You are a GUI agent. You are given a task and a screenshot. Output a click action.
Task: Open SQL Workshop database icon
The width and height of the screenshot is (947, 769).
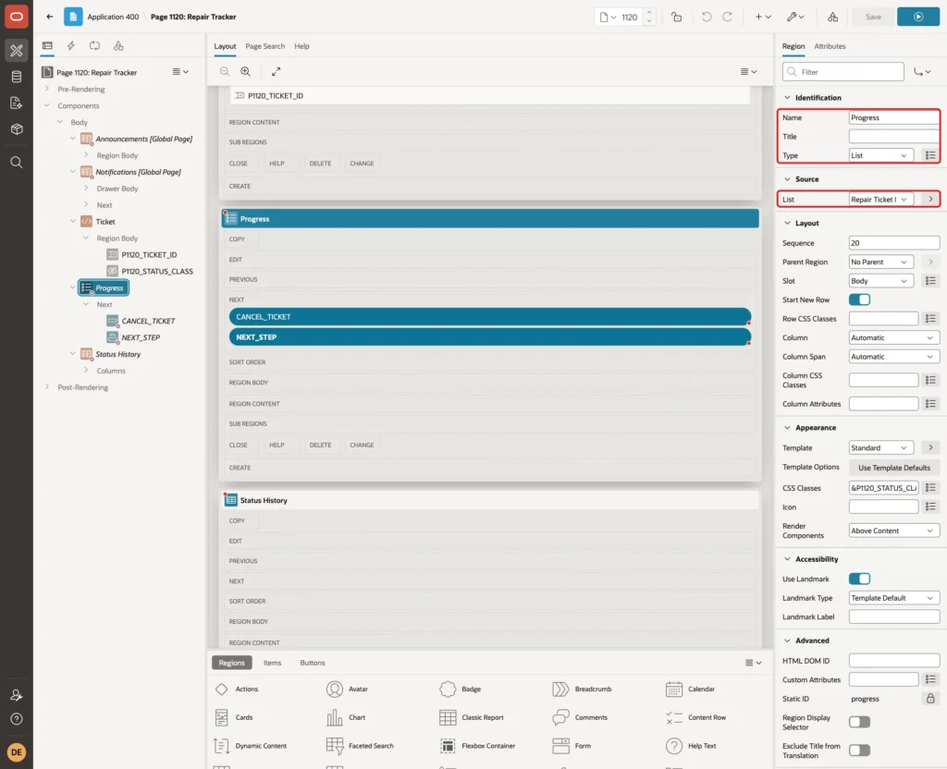tap(17, 77)
